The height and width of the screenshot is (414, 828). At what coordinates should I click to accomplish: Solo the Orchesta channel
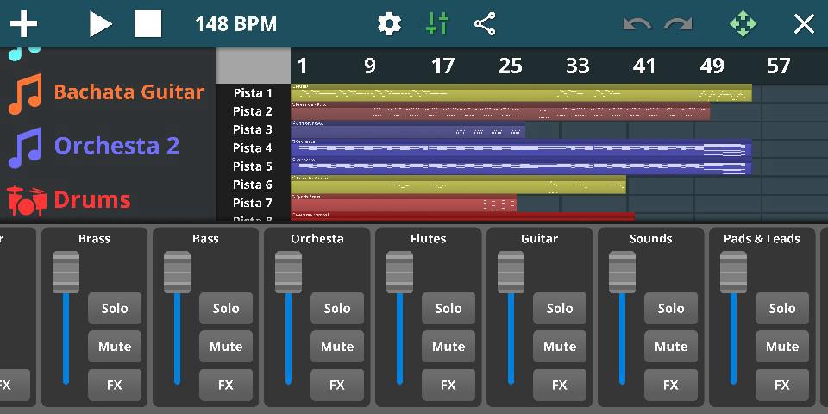coord(337,309)
